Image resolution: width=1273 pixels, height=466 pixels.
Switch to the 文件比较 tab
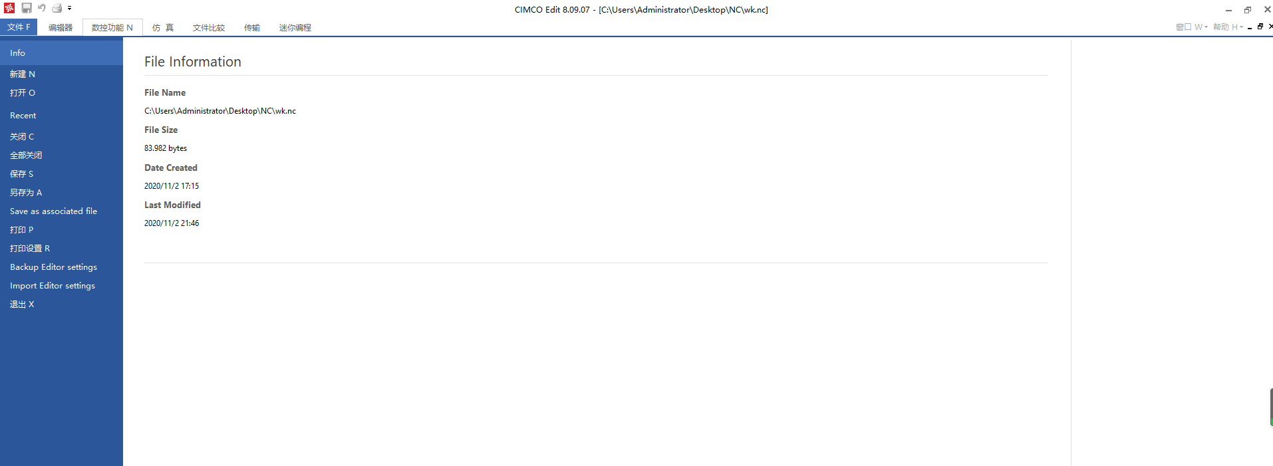pos(209,27)
